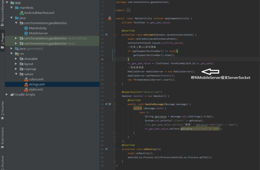Image resolution: width=260 pixels, height=170 pixels.
Task: Expand the folded import statements
Action: click(128, 10)
